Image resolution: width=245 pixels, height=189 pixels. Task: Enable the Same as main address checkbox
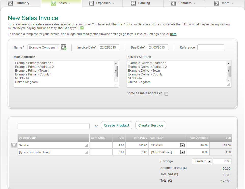pyautogui.click(x=166, y=94)
